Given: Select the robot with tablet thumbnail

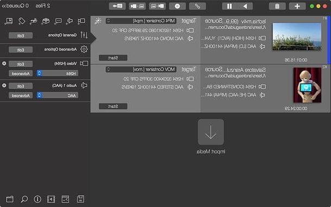Looking at the screenshot, I should click(307, 85).
